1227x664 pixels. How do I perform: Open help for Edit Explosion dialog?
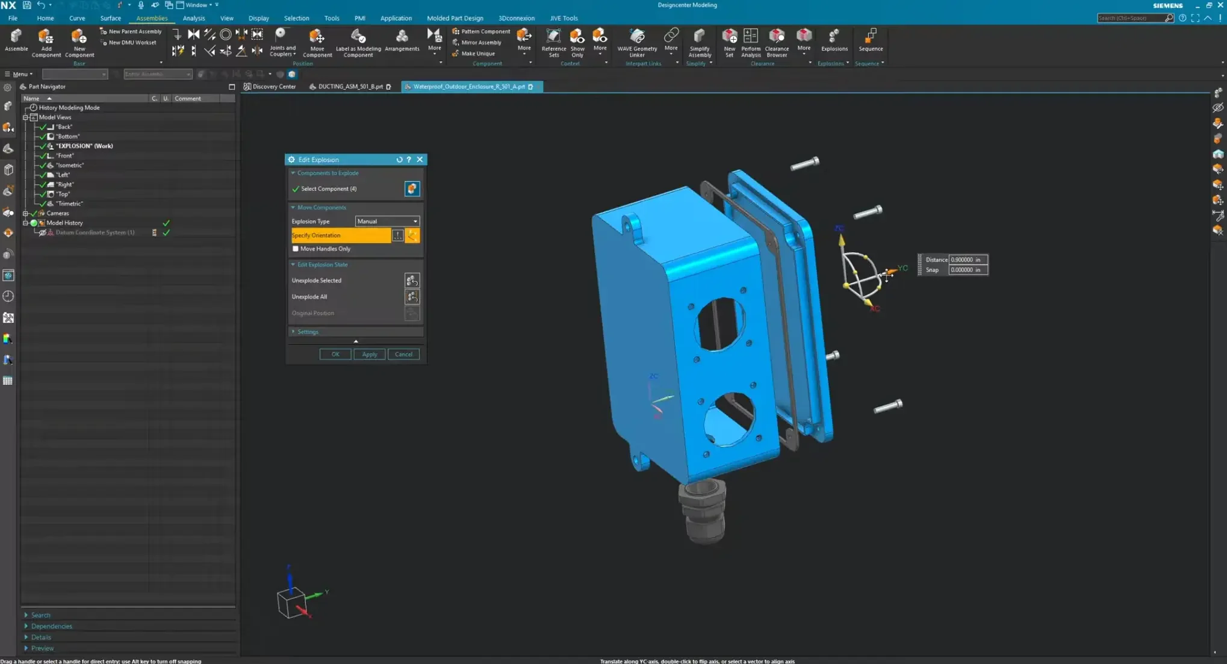coord(409,160)
